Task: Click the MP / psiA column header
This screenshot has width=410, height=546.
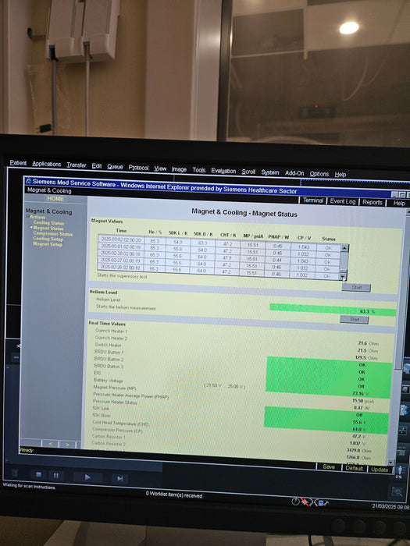Action: [253, 236]
